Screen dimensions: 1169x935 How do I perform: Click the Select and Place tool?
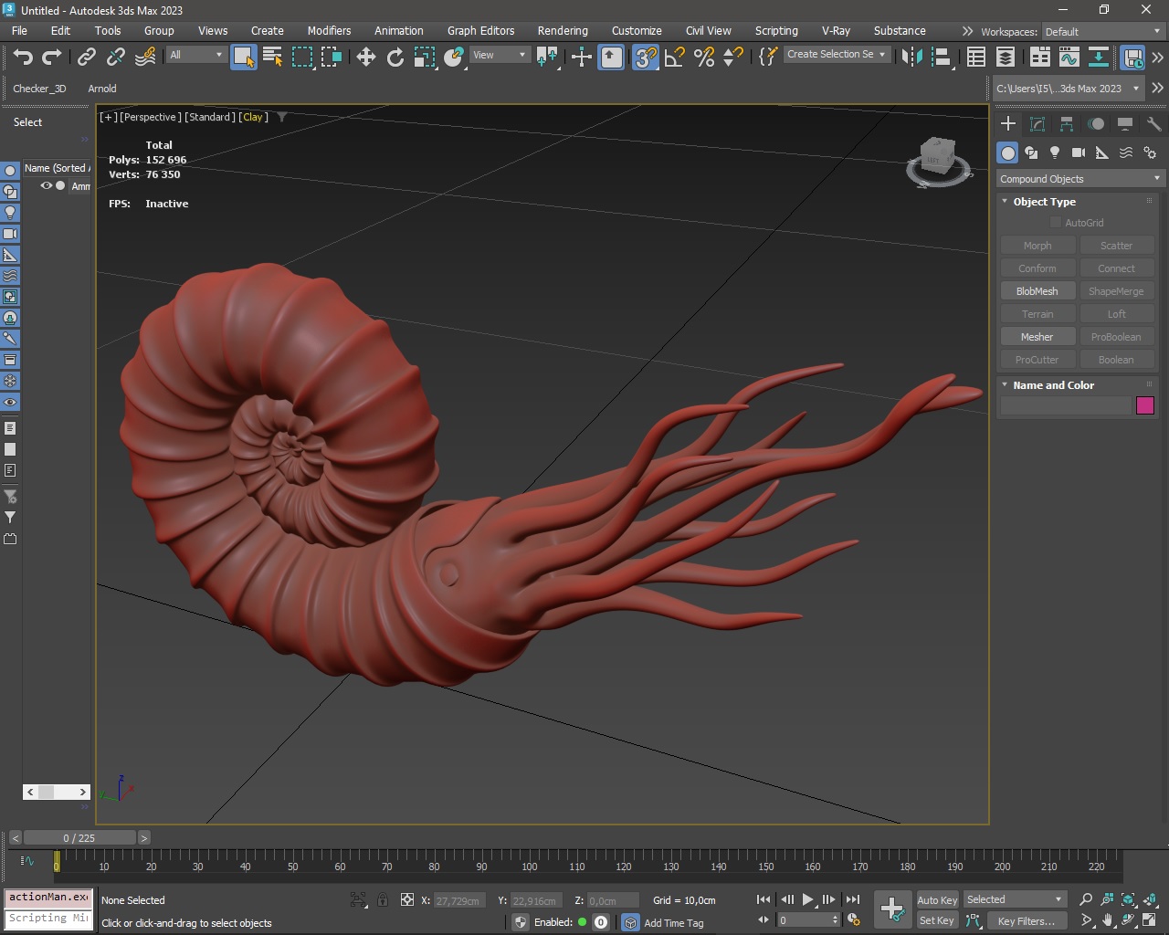coord(454,57)
